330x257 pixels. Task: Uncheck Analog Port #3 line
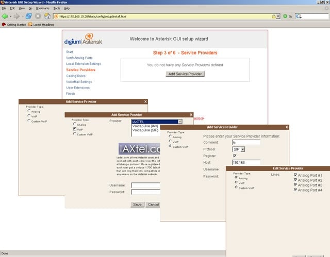(295, 185)
